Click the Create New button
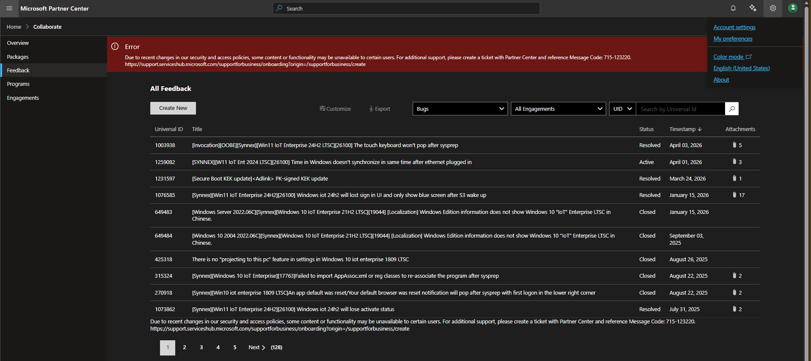 point(173,108)
